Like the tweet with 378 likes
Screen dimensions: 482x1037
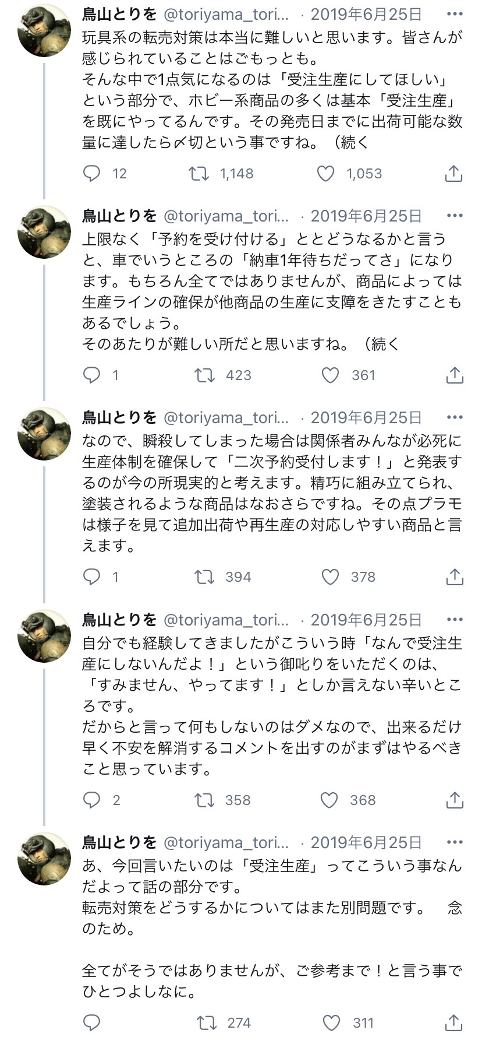tap(330, 576)
